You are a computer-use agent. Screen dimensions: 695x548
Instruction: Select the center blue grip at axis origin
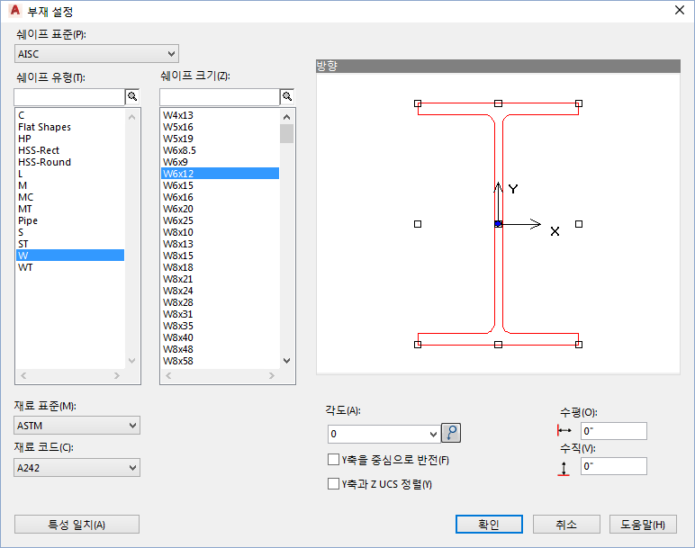[498, 224]
